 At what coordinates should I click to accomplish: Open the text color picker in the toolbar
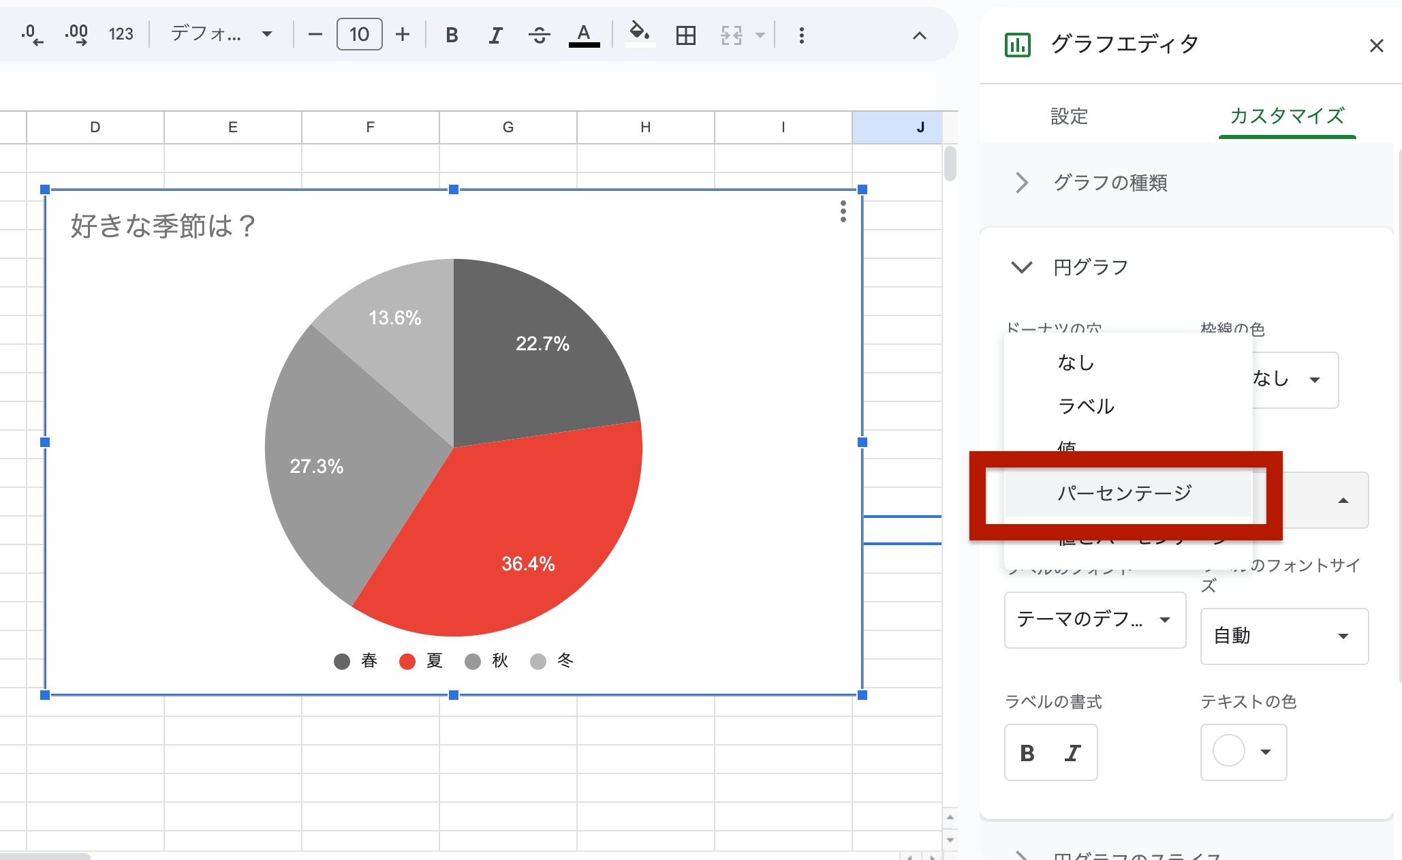point(584,35)
